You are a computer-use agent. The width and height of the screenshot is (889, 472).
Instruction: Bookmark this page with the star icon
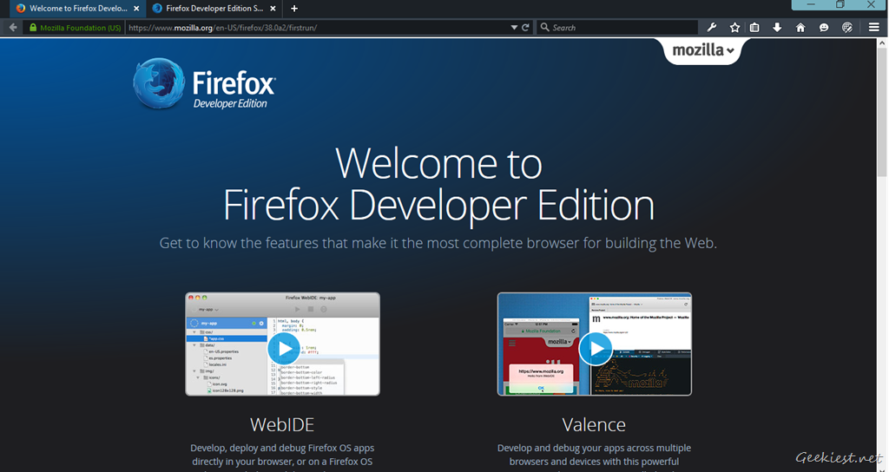coord(734,28)
